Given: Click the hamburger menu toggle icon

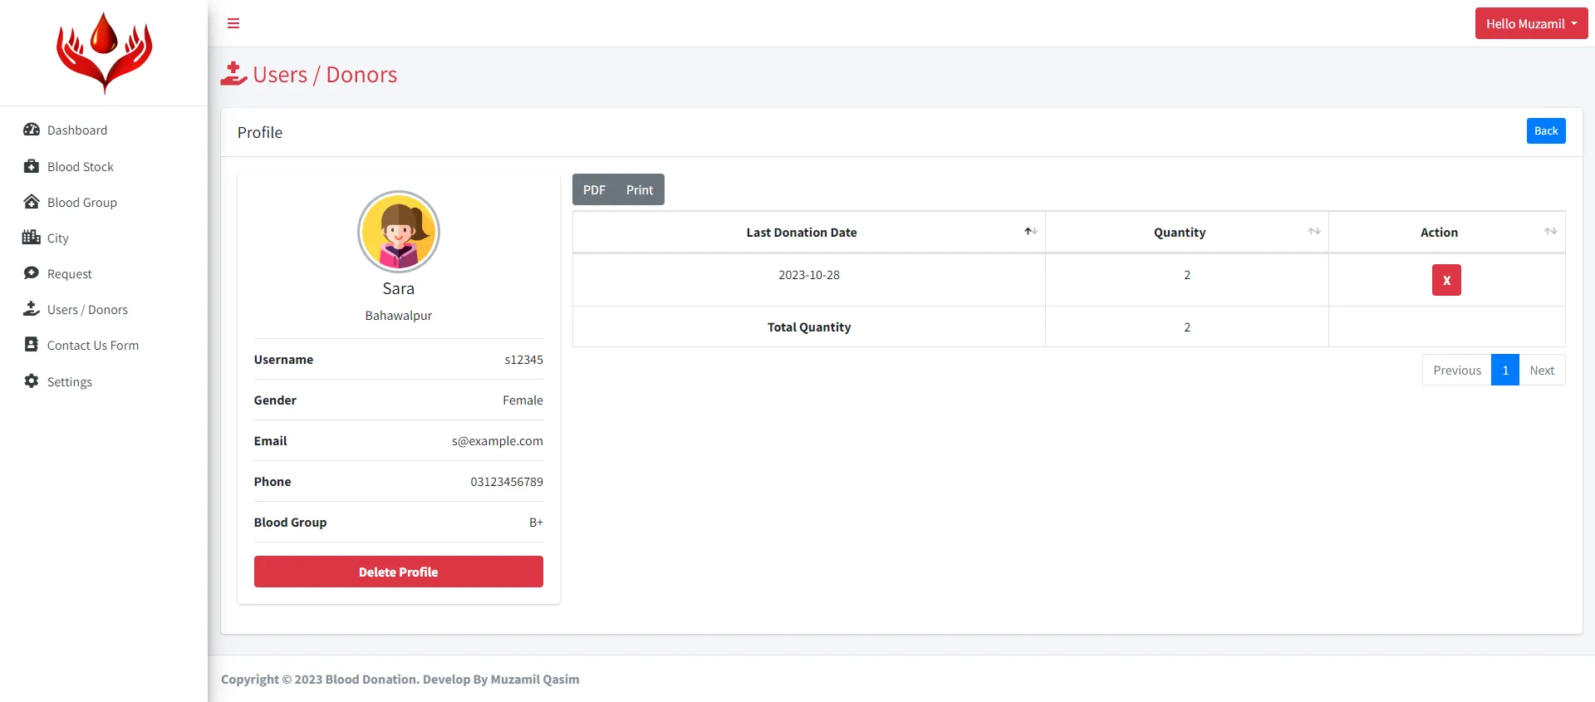Looking at the screenshot, I should (233, 23).
